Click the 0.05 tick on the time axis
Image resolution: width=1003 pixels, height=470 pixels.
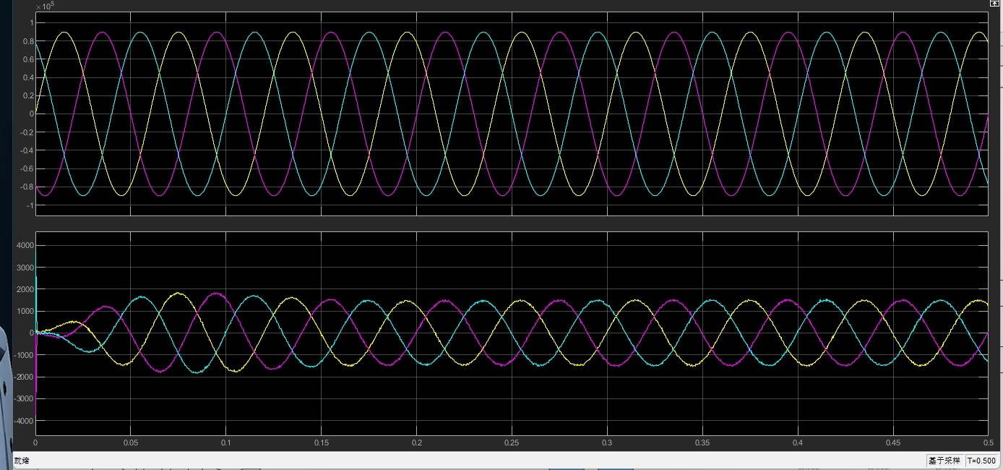coord(131,442)
